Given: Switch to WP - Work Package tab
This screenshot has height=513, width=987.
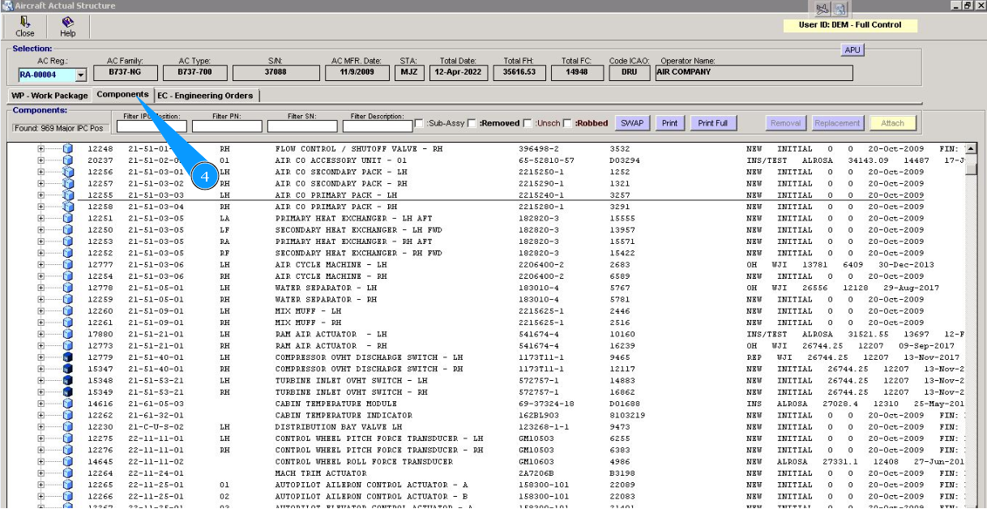Looking at the screenshot, I should tap(49, 96).
